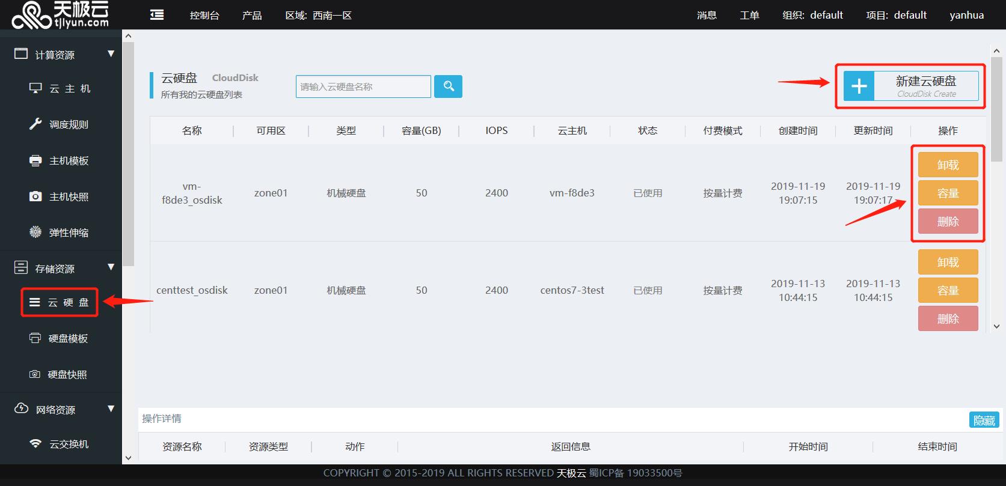Click 删除 for vm-f8de3_osdisk
1006x486 pixels.
pyautogui.click(x=948, y=221)
